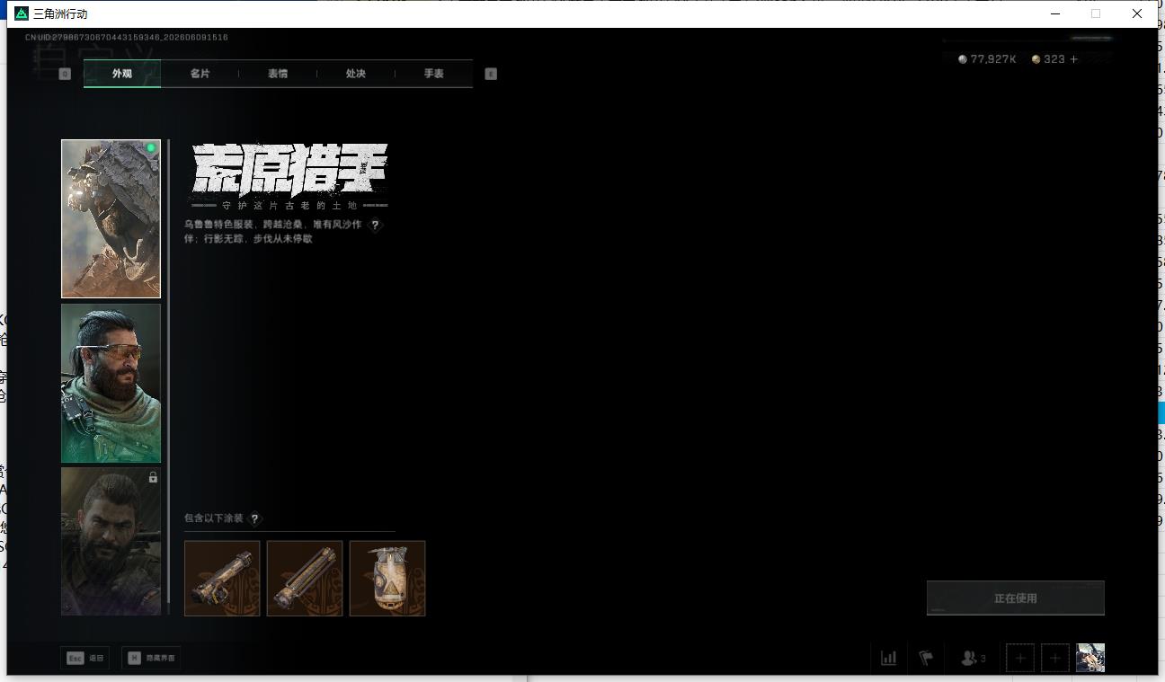Click the 包含以下涂装 label
The image size is (1165, 682).
click(214, 518)
